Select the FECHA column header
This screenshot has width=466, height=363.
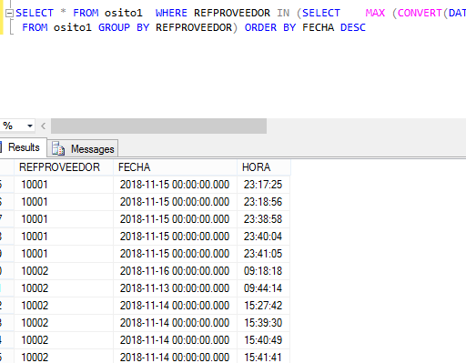pyautogui.click(x=175, y=167)
